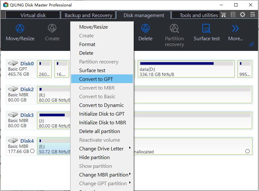This screenshot has width=259, height=191.
Task: Switch to Backup and Recovery tab
Action: click(88, 15)
